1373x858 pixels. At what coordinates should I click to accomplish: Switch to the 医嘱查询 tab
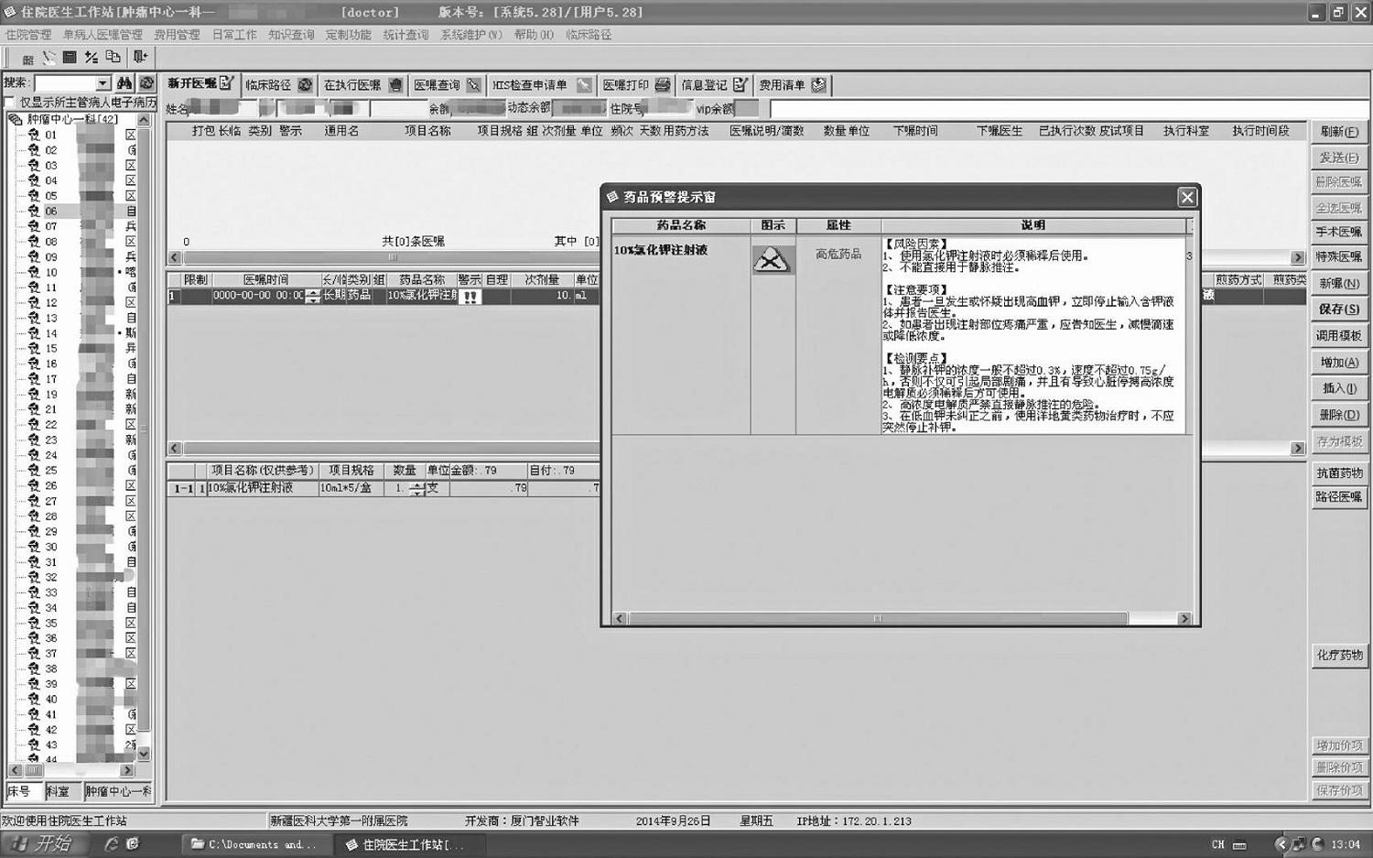click(447, 85)
